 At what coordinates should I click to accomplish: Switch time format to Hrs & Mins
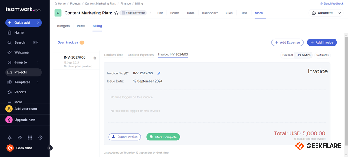tap(304, 55)
